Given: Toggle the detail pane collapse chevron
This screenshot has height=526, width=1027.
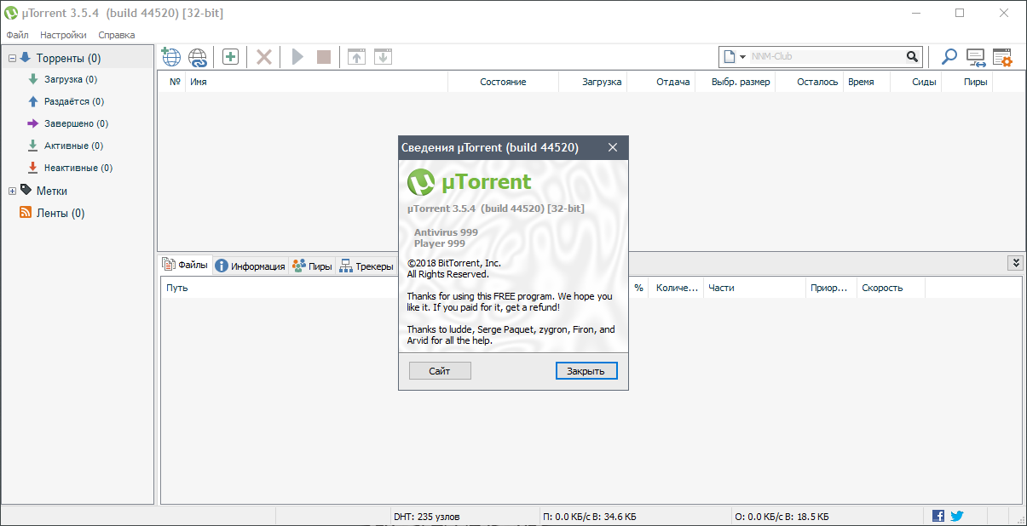Looking at the screenshot, I should coord(1014,263).
